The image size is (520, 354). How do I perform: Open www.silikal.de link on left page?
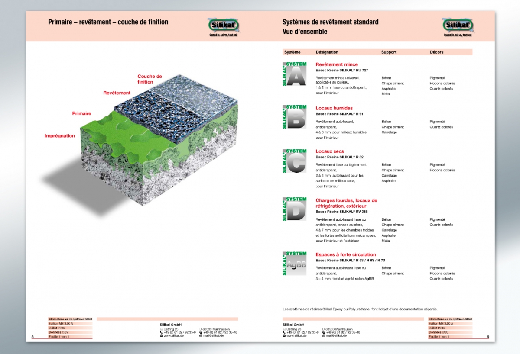pos(174,335)
